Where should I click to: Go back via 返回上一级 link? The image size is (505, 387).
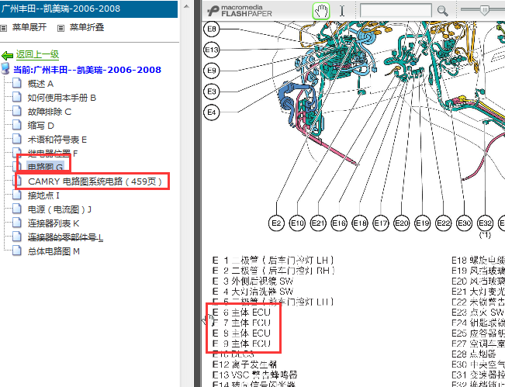tap(38, 54)
